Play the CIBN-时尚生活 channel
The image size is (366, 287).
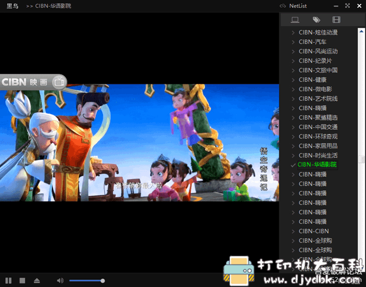[x=318, y=155]
